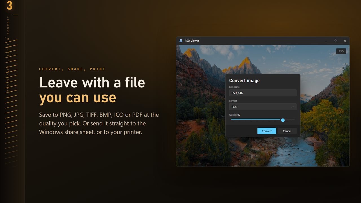Click the PSD badge on the image
Viewport: 361px width, 203px height.
tap(341, 51)
